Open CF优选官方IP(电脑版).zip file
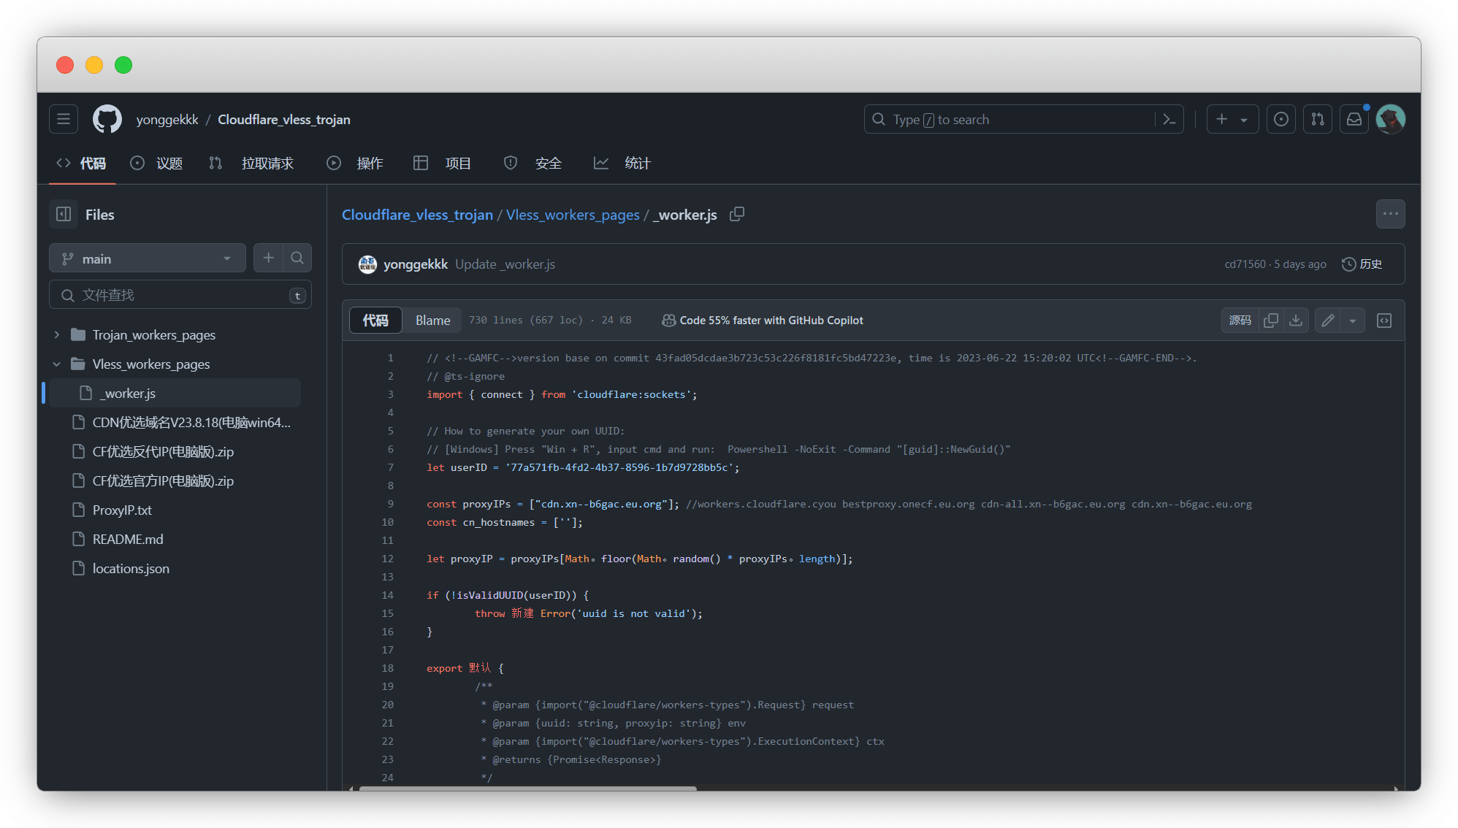 (163, 480)
